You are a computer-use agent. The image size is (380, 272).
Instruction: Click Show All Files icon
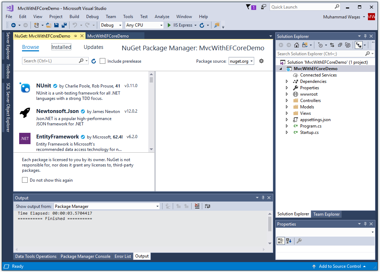[348, 45]
